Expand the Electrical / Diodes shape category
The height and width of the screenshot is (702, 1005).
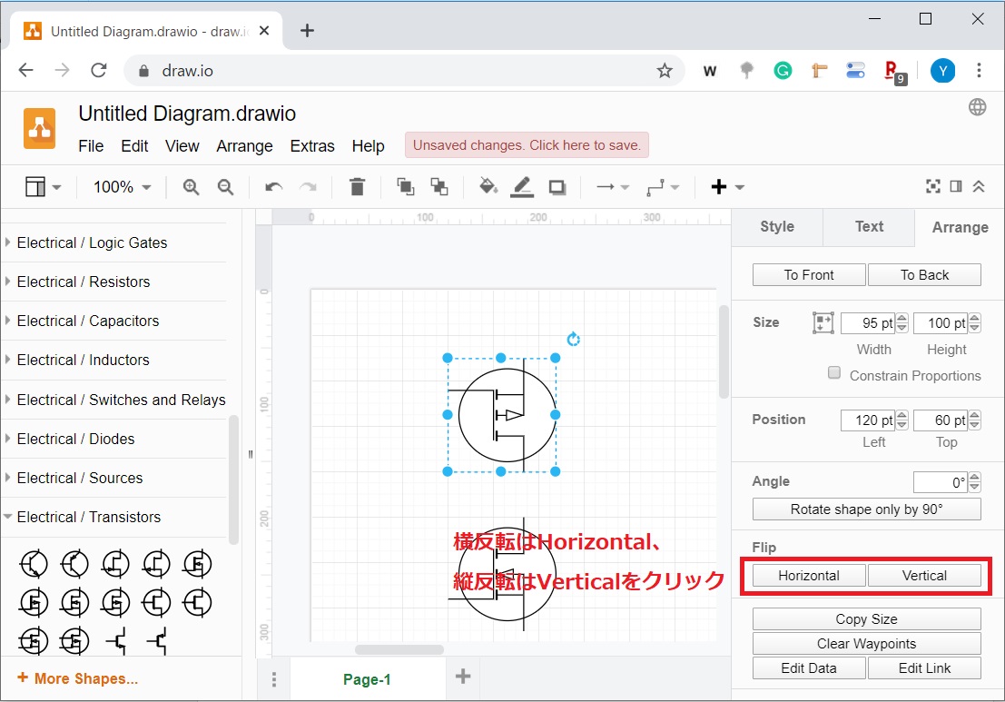pyautogui.click(x=75, y=439)
